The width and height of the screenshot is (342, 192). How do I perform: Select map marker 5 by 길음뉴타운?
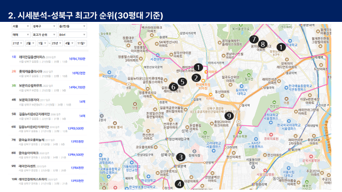tap(182, 82)
